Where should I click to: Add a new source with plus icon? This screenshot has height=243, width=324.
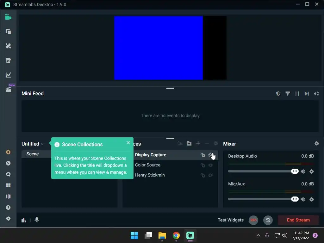(198, 143)
